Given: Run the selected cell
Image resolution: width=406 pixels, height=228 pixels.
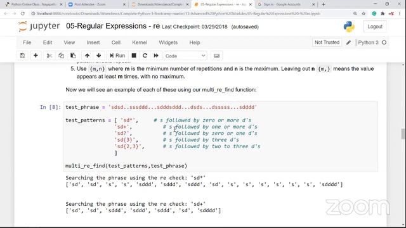Looking at the screenshot, I should [x=117, y=56].
